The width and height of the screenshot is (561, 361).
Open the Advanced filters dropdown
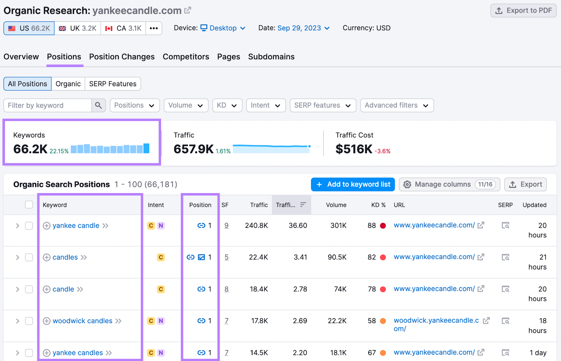click(397, 105)
